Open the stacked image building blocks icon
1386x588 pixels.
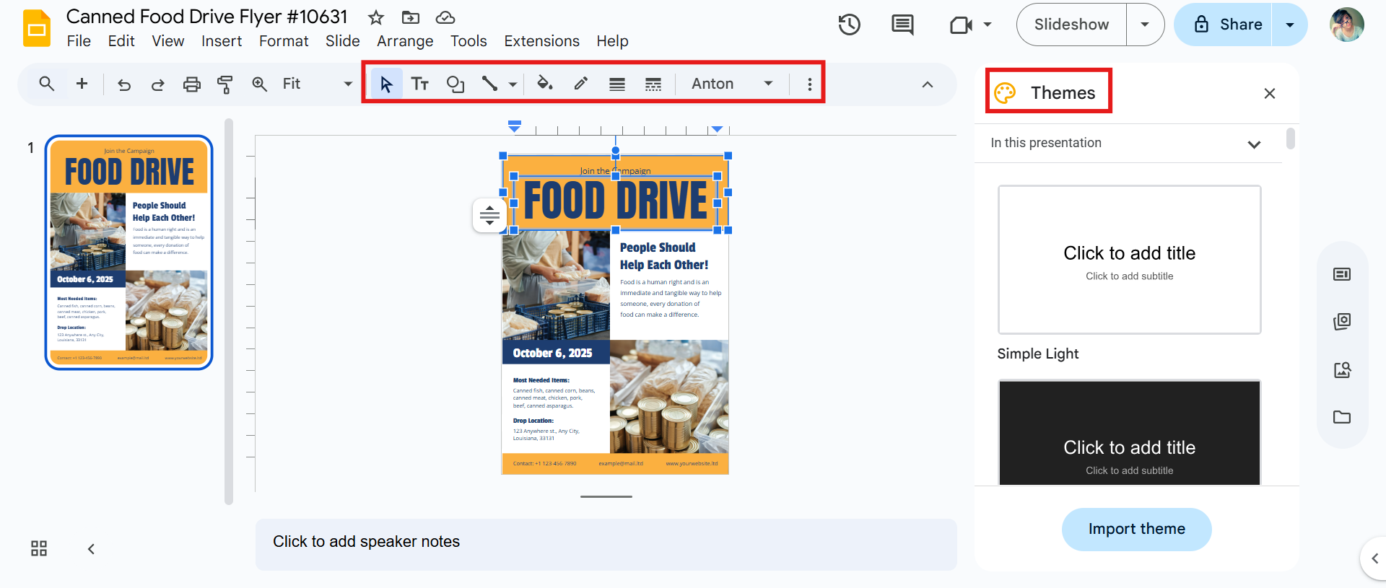pos(1342,321)
